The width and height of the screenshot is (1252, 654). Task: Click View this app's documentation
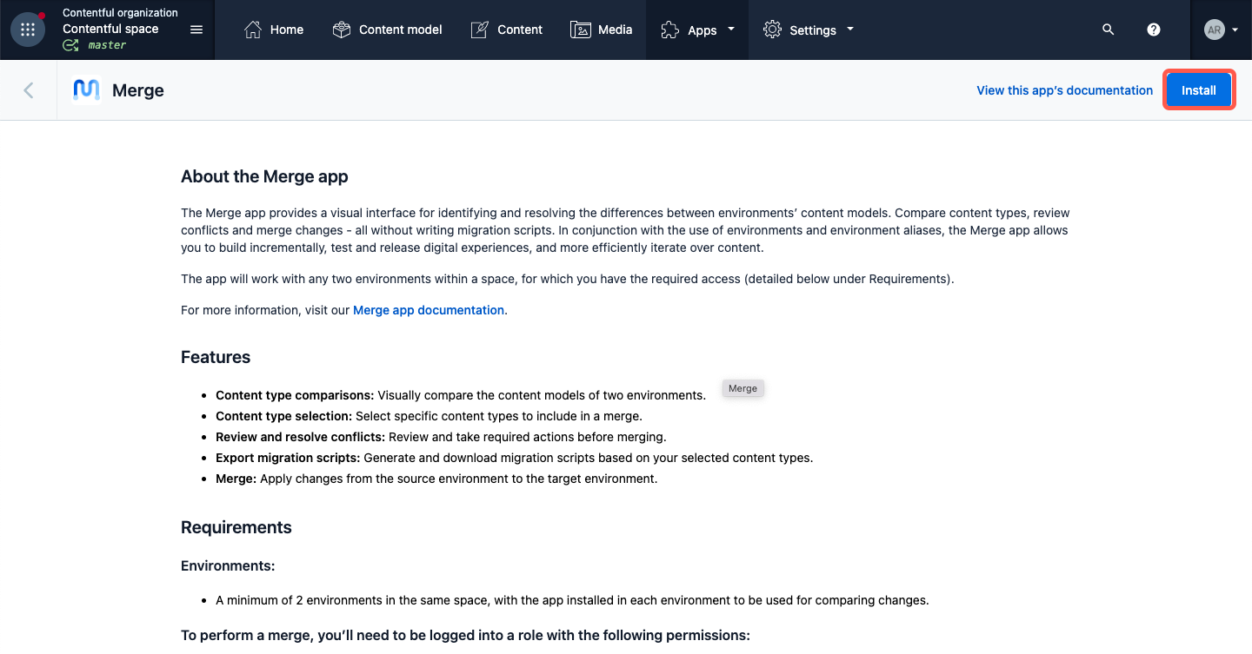[1064, 89]
